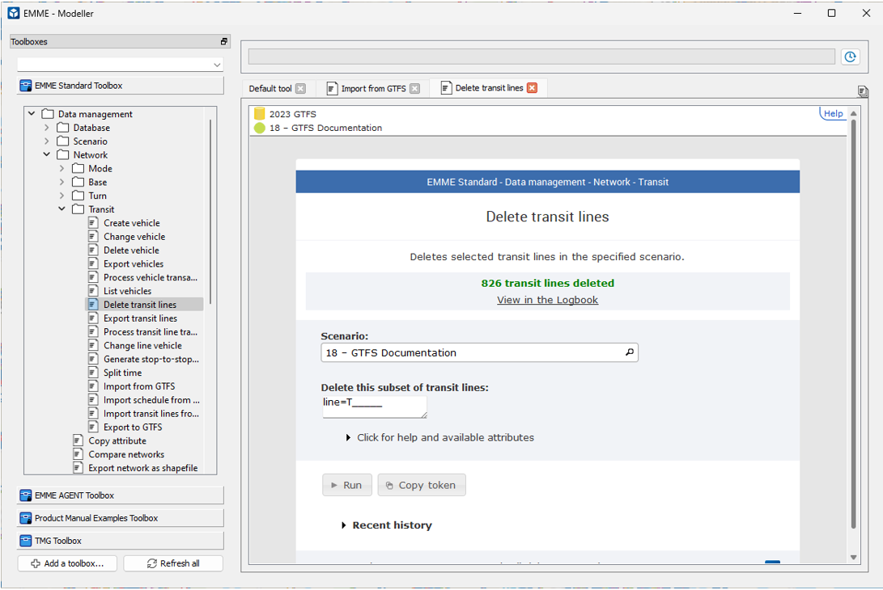The width and height of the screenshot is (883, 590).
Task: Select Change line vehicle in the tree
Action: 142,345
